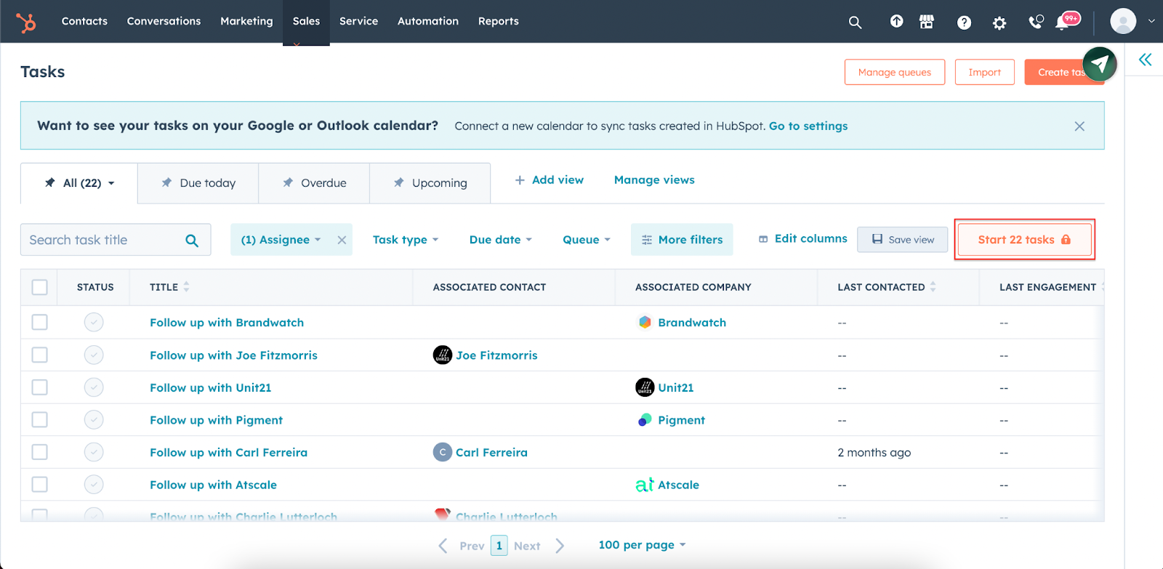
Task: Click the calling phone icon
Action: pos(1036,22)
